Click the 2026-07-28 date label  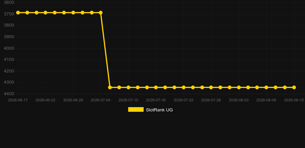[211, 100]
